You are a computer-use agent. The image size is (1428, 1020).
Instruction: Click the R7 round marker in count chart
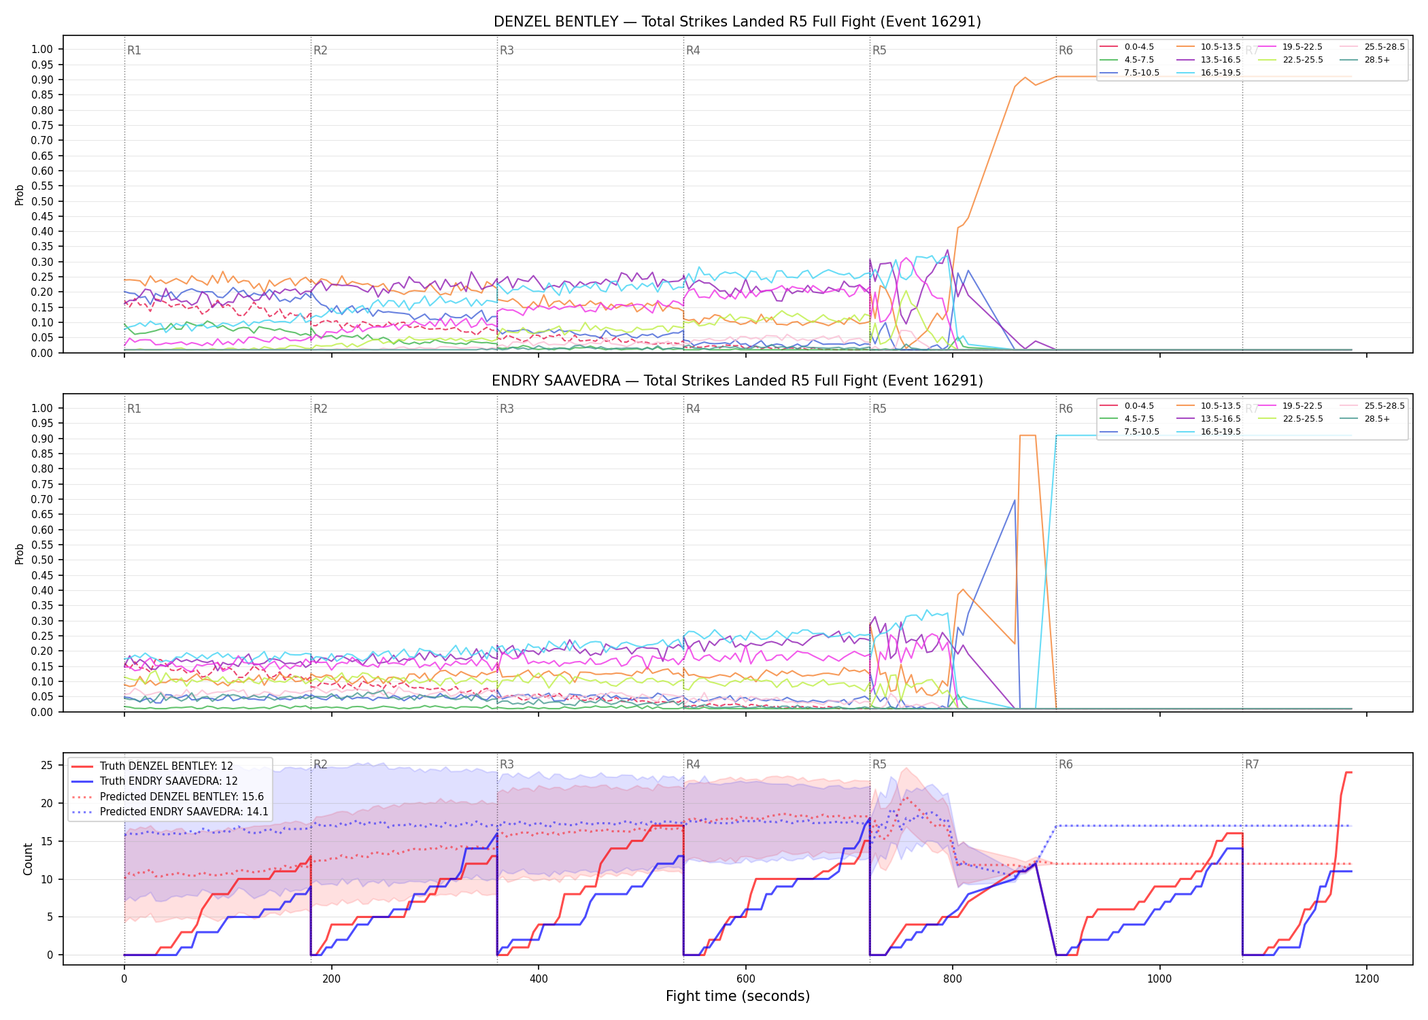[x=1252, y=764]
